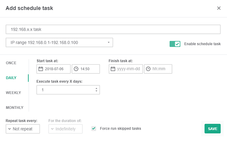Open the Repeat task every 'Not repeat' dropdown
Viewport: 227px width, 143px height.
(23, 129)
